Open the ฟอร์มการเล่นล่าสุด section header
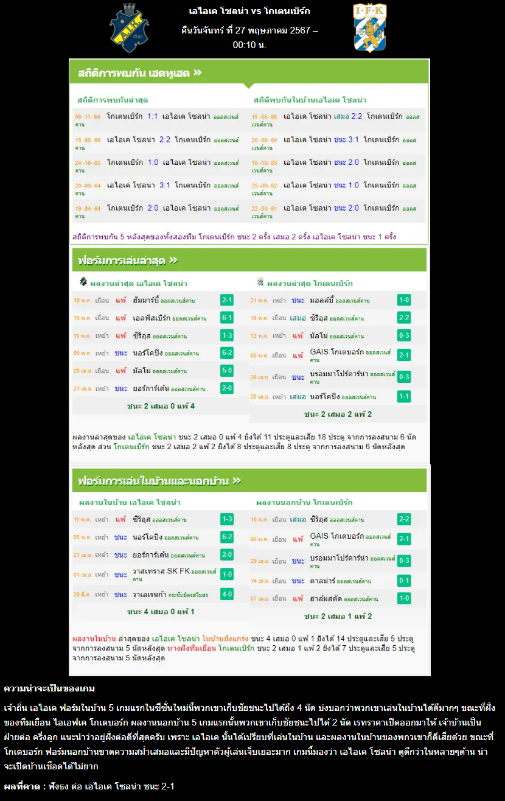Image resolution: width=505 pixels, height=801 pixels. 249,261
